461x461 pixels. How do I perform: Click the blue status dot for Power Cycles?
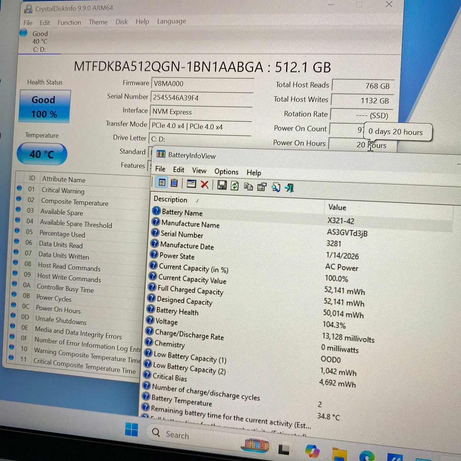click(x=14, y=294)
